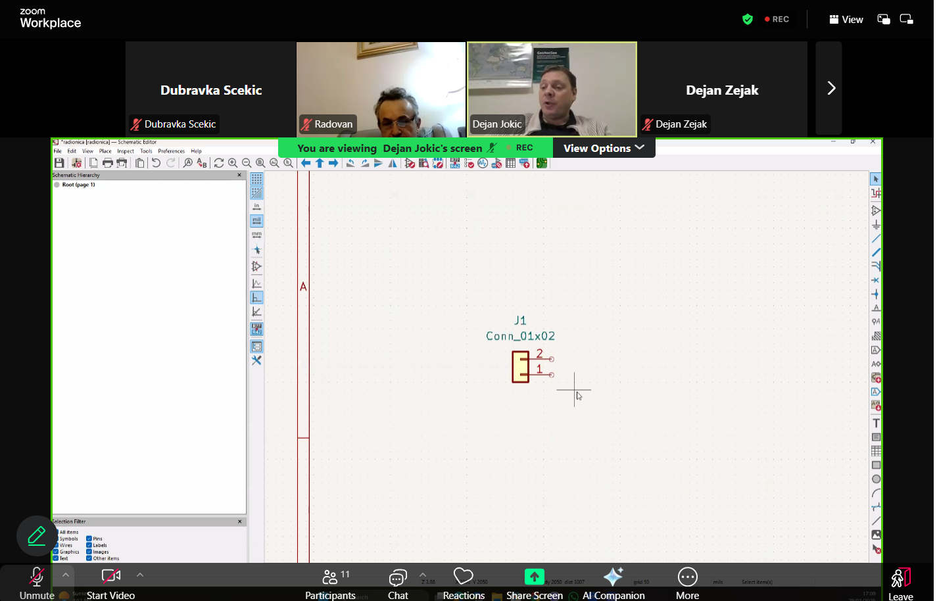This screenshot has width=937, height=601.
Task: Disable the Other items filter checkbox
Action: pyautogui.click(x=89, y=558)
